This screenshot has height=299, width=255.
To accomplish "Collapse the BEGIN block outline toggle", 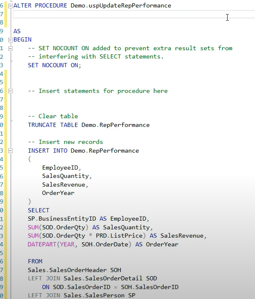I will tap(10, 40).
